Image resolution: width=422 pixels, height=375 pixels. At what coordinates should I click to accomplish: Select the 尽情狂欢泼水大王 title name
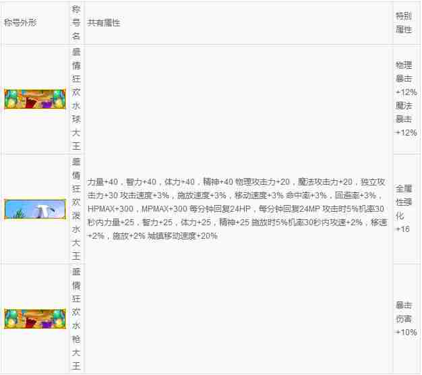coord(76,209)
